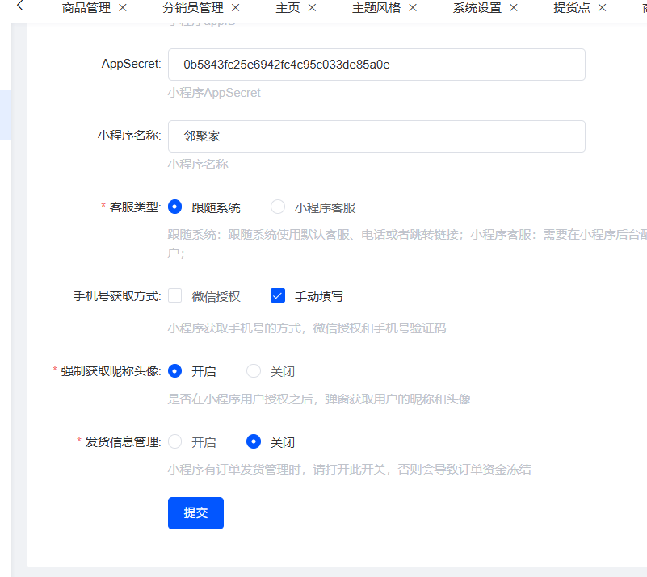Select 关闭 for 强制获取昵称头像
This screenshot has height=577, width=647.
(254, 371)
